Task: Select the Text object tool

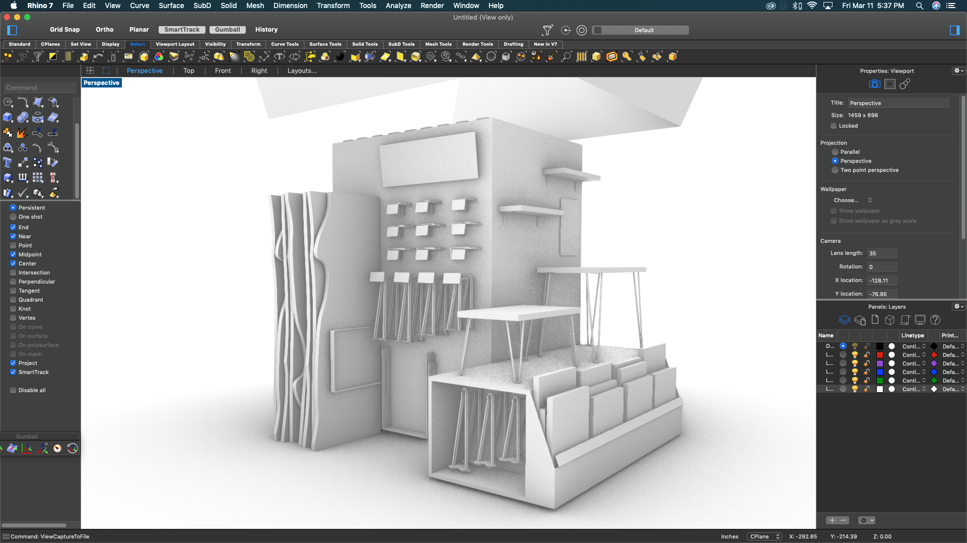Action: 8,163
